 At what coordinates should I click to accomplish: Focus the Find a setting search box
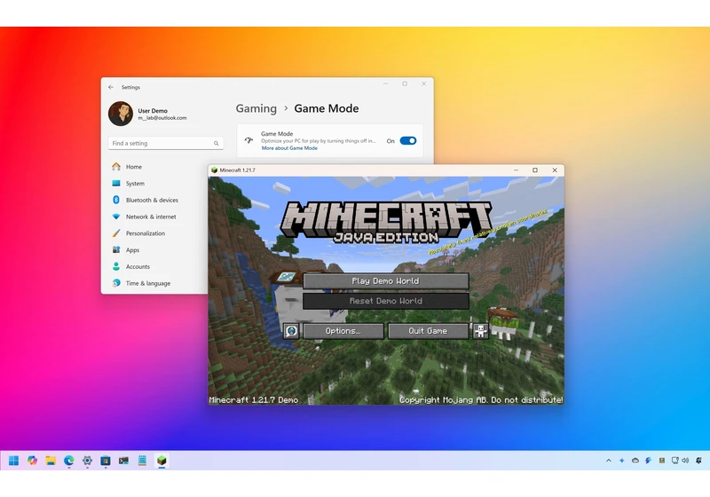click(165, 143)
